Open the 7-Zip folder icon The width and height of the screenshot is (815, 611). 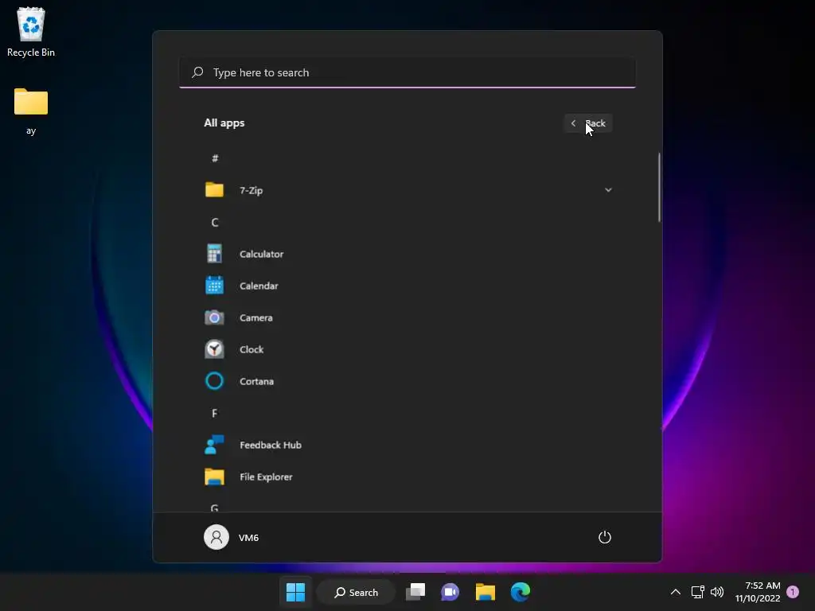tap(214, 190)
